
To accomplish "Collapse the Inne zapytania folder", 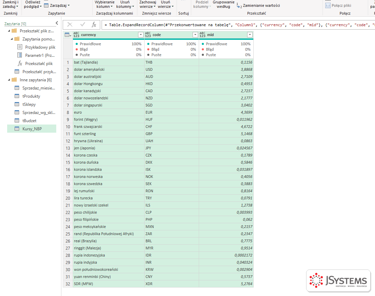I will [9, 80].
